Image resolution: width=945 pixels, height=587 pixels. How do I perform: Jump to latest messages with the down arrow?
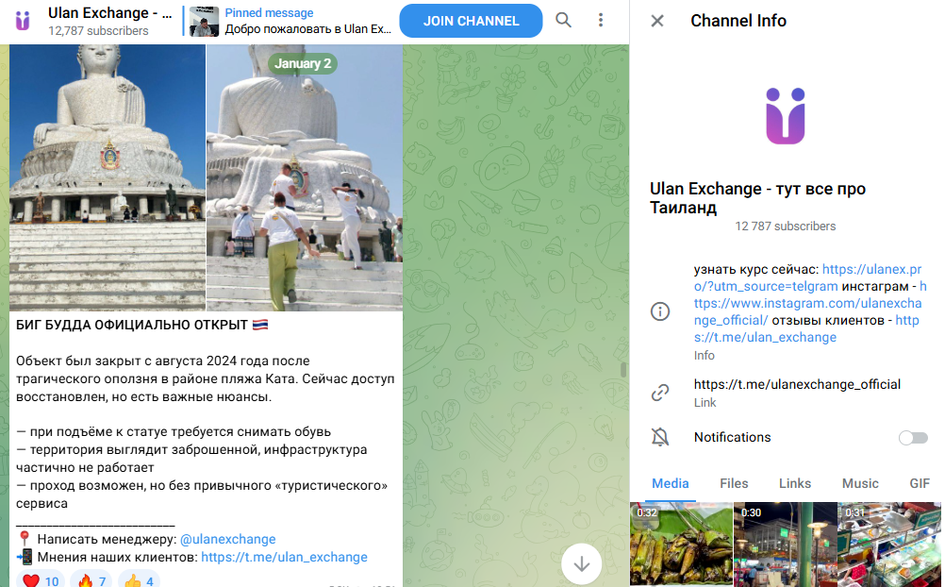point(582,564)
